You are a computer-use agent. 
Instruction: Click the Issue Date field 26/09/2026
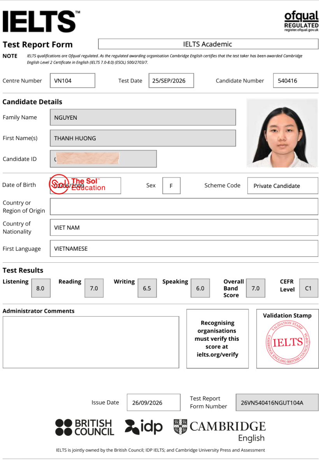tap(154, 402)
